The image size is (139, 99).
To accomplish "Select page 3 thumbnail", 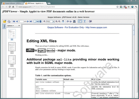I will click(12, 60).
